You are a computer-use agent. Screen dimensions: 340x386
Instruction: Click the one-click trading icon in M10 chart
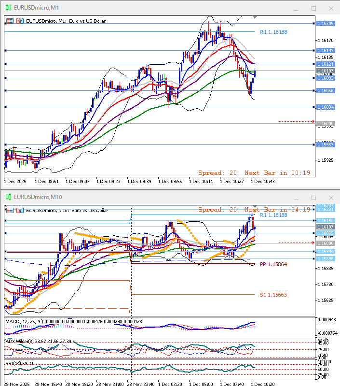coord(10,210)
